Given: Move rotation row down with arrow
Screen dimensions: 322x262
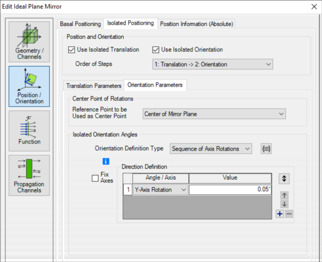Looking at the screenshot, I should tap(284, 204).
